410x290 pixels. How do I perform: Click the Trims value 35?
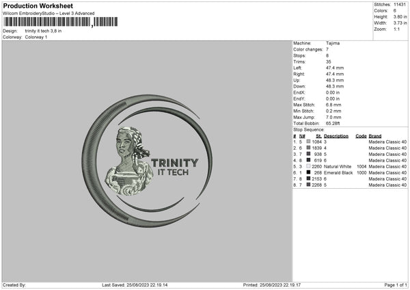coord(329,62)
